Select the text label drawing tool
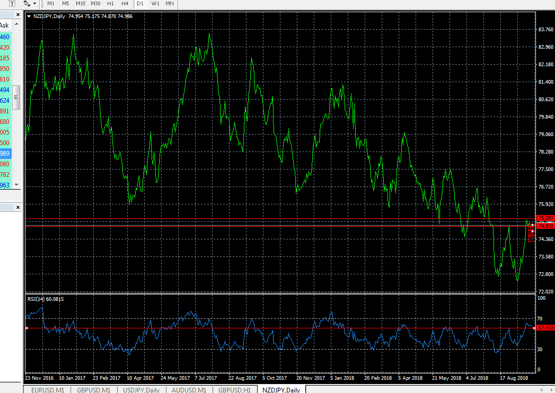 click(12, 4)
